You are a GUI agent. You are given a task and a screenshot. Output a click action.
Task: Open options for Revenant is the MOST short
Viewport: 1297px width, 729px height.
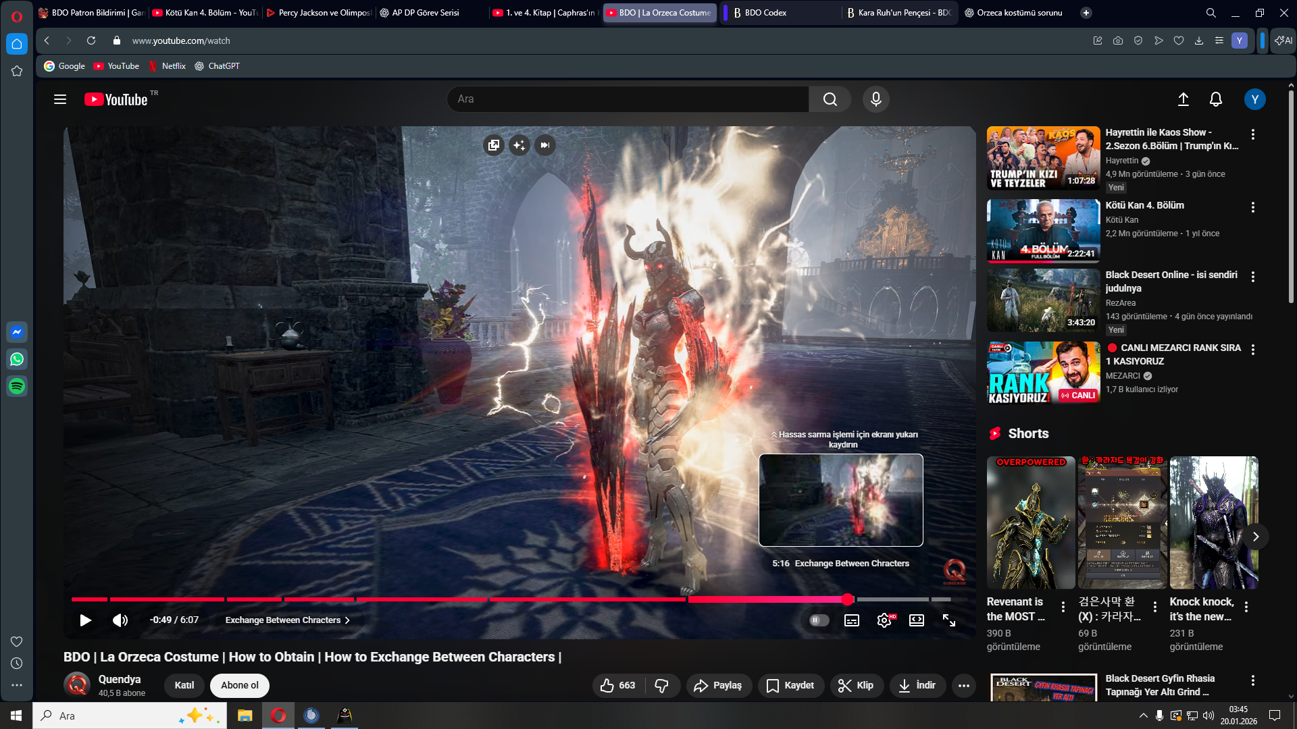coord(1063,607)
